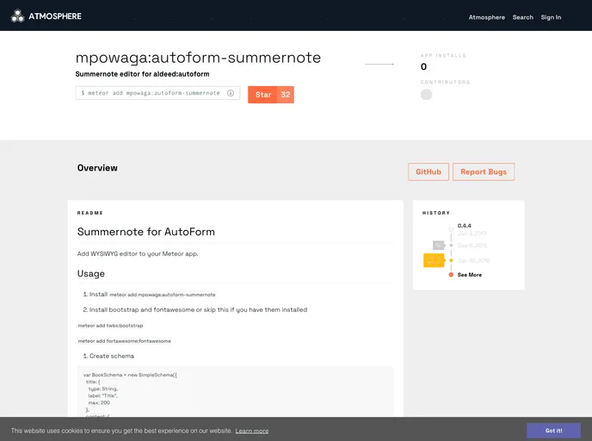Click the Overview section heading
The width and height of the screenshot is (592, 441).
(x=97, y=168)
